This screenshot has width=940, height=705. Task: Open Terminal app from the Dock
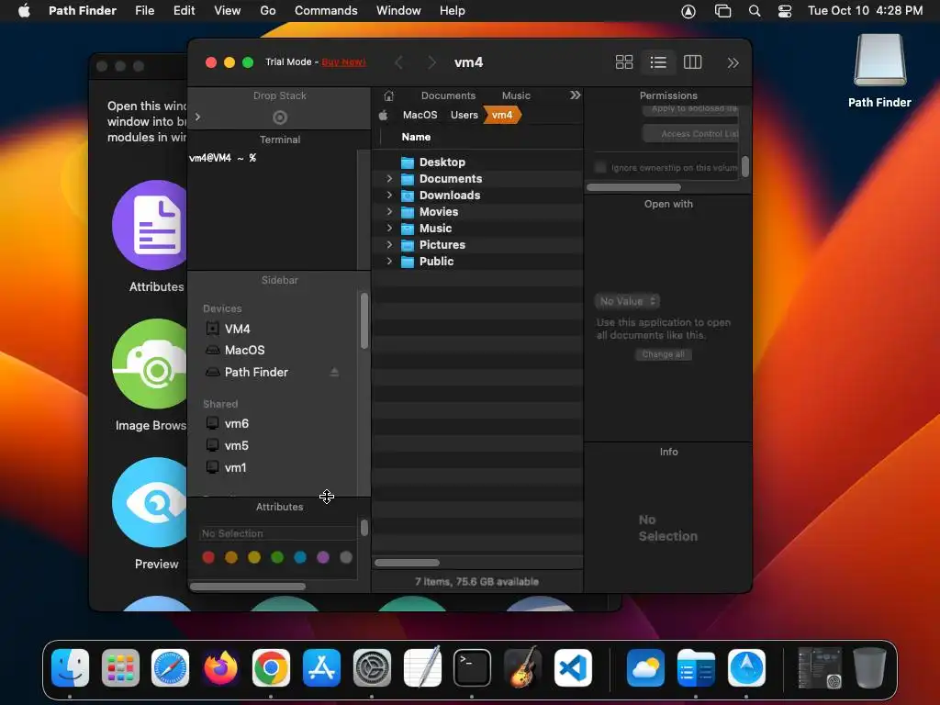[472, 668]
